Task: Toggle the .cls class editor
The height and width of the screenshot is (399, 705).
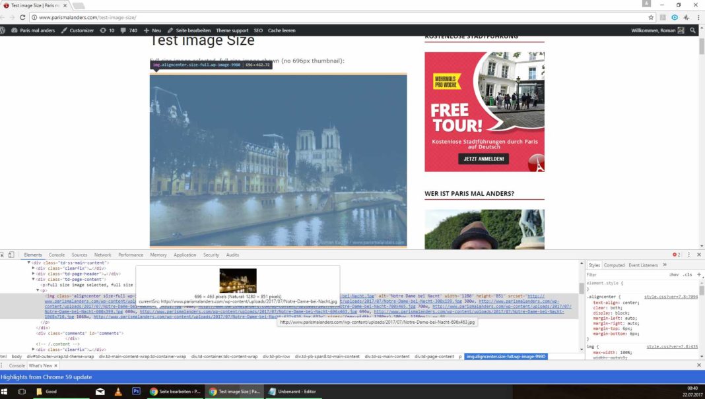Action: pos(687,274)
